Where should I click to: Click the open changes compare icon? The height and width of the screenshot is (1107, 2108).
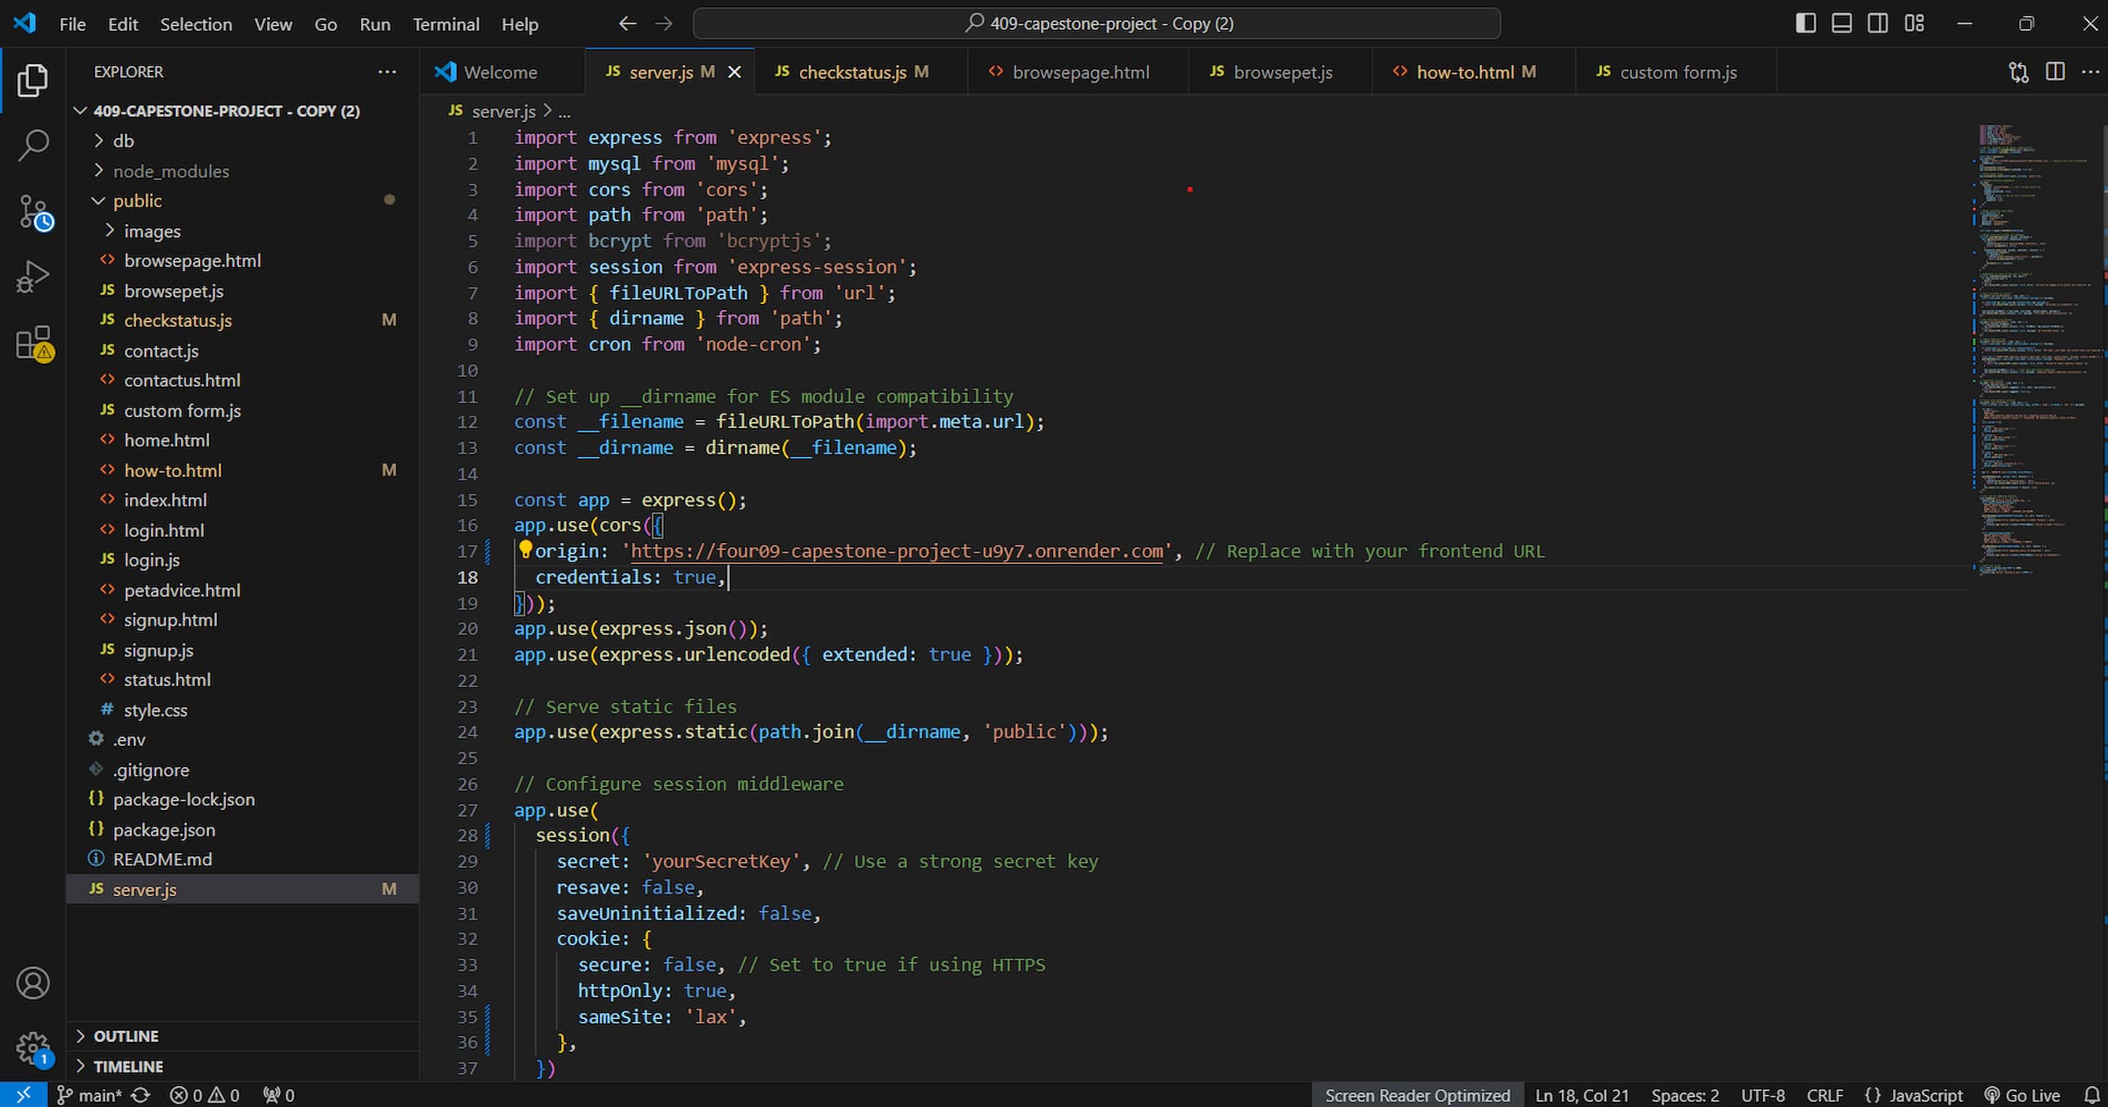2018,72
